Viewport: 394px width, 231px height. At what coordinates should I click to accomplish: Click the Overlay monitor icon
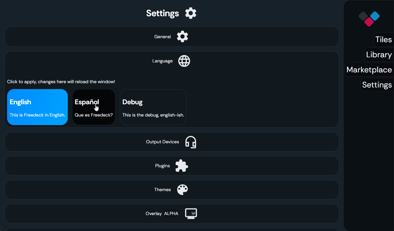click(191, 214)
